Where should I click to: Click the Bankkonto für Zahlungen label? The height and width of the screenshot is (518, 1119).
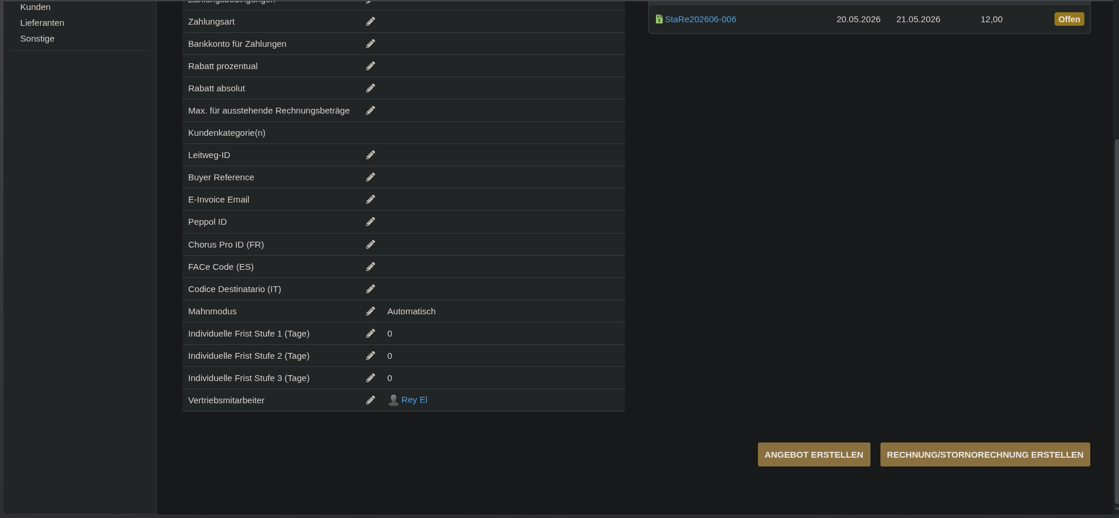click(x=237, y=44)
